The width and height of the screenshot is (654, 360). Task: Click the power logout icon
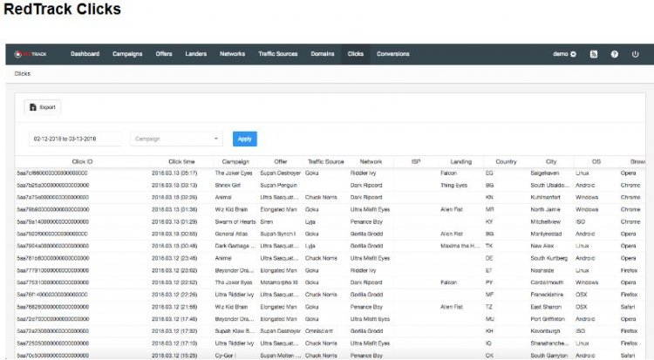point(635,54)
